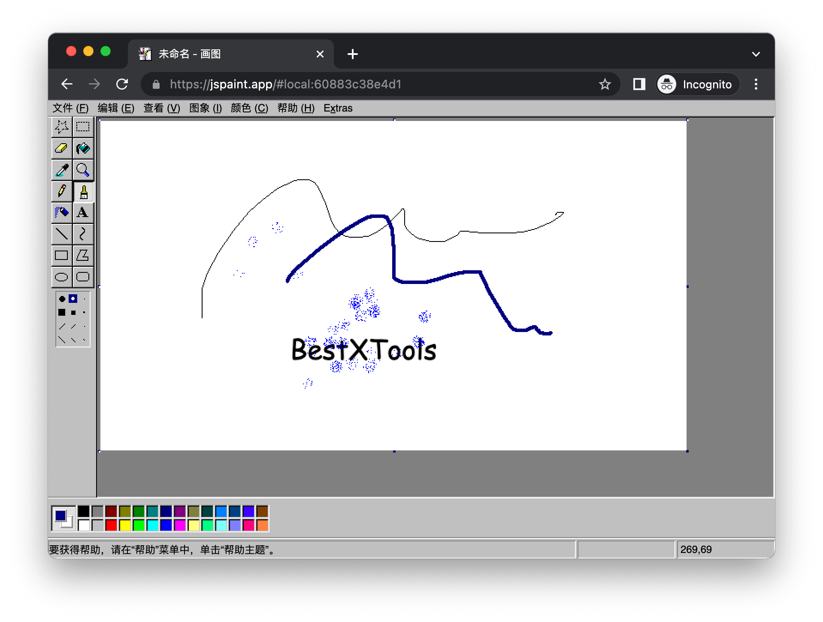Choose the small round brush shape

point(85,299)
